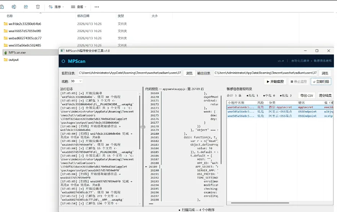Screen dimensions: 337x212
Task: Click 浏览 button beside 输出目录 path
Action: pyautogui.click(x=325, y=73)
